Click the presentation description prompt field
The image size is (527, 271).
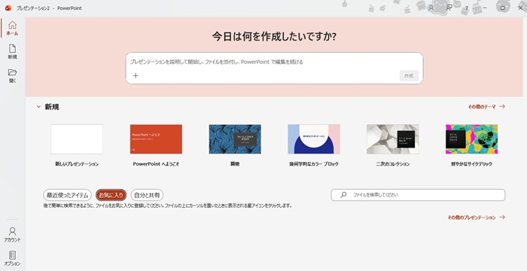pyautogui.click(x=274, y=62)
